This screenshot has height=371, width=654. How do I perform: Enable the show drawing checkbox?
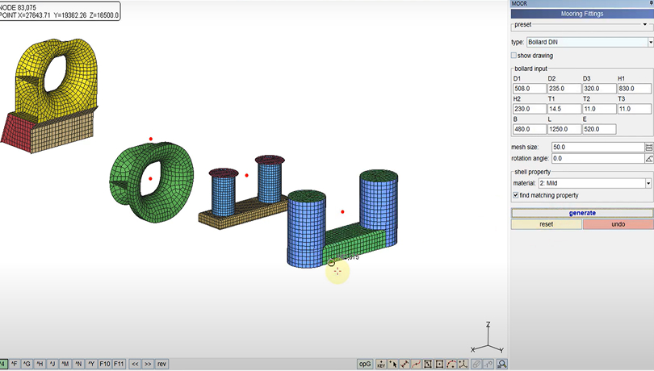pos(514,56)
